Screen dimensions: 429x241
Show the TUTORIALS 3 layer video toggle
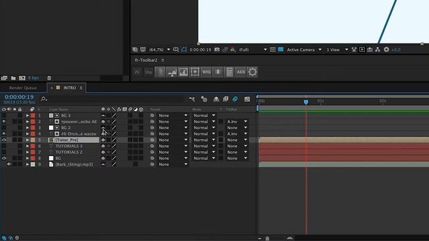(4, 146)
